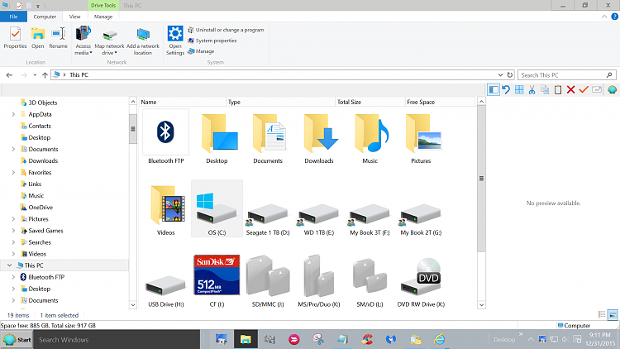Collapse the ribbon with chevron
The image size is (620, 349).
tap(604, 17)
